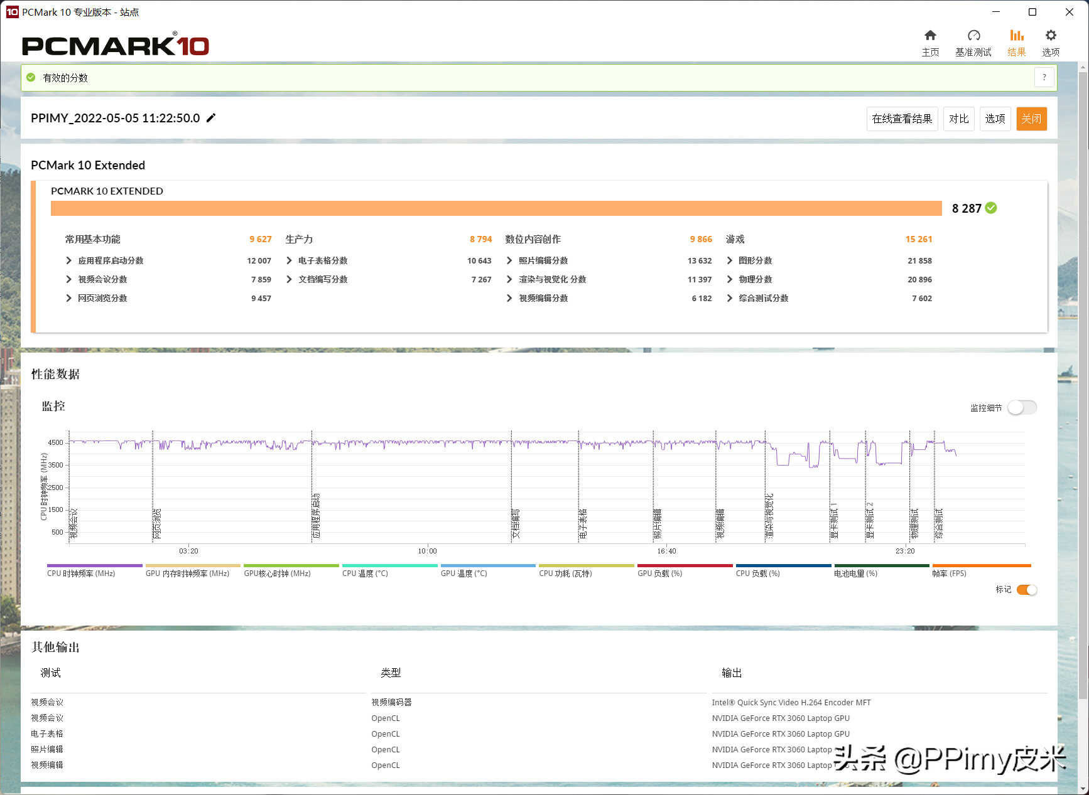The height and width of the screenshot is (795, 1089).
Task: Click the 显卡测试 1 marker in chart
Action: tap(830, 486)
